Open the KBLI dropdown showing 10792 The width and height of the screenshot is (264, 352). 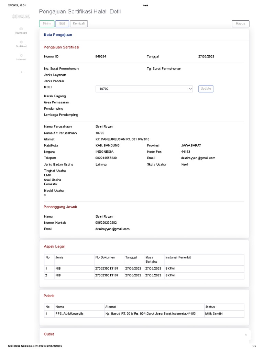point(144,89)
